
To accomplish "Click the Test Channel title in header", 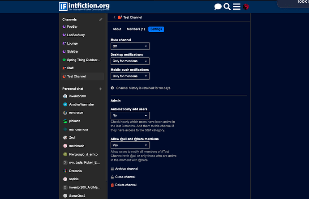I will (x=133, y=17).
